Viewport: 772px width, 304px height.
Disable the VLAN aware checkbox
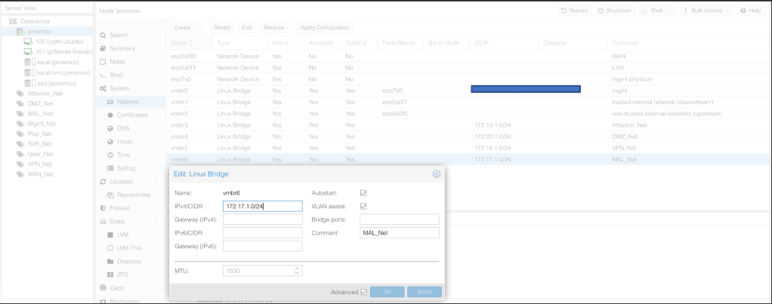tap(363, 206)
